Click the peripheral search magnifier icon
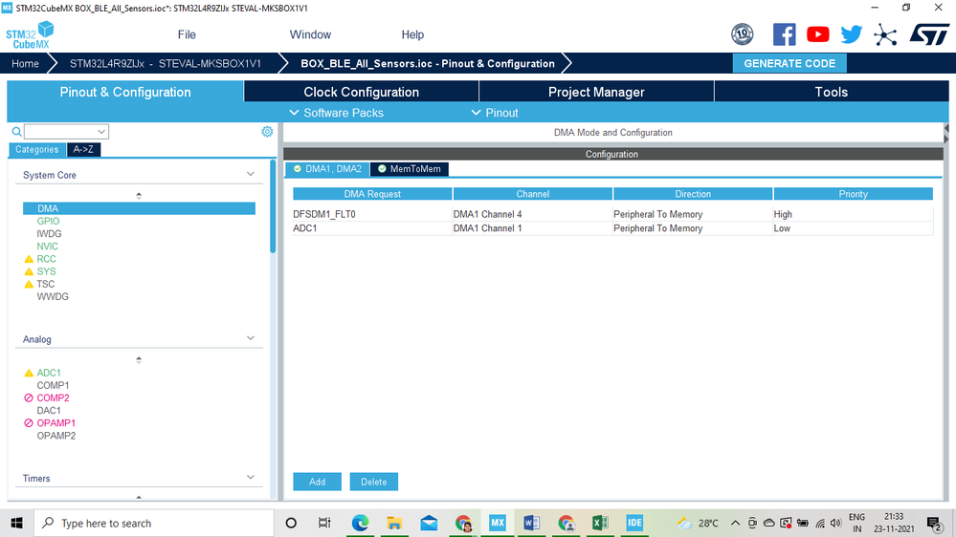 click(x=16, y=132)
